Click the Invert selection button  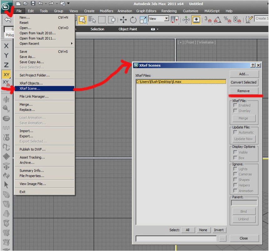point(219,230)
